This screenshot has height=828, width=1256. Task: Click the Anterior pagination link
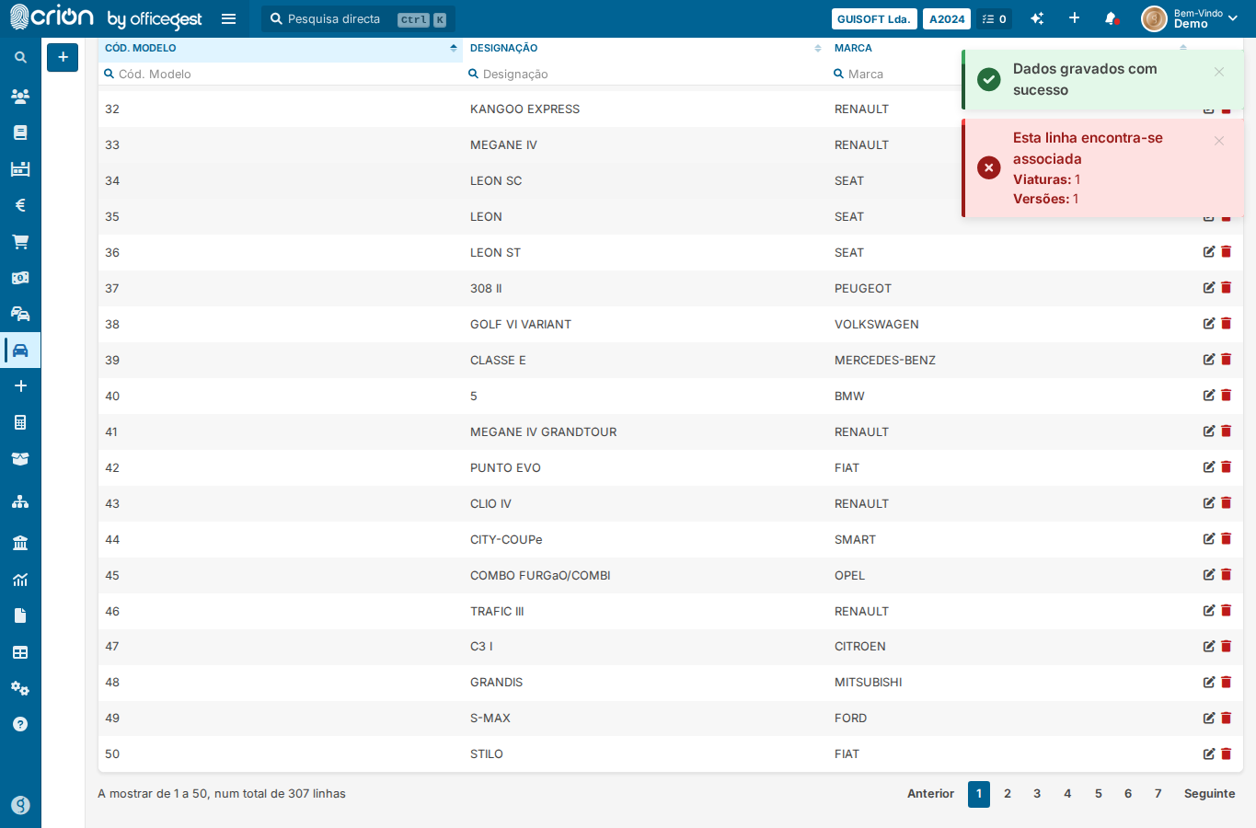(x=930, y=794)
